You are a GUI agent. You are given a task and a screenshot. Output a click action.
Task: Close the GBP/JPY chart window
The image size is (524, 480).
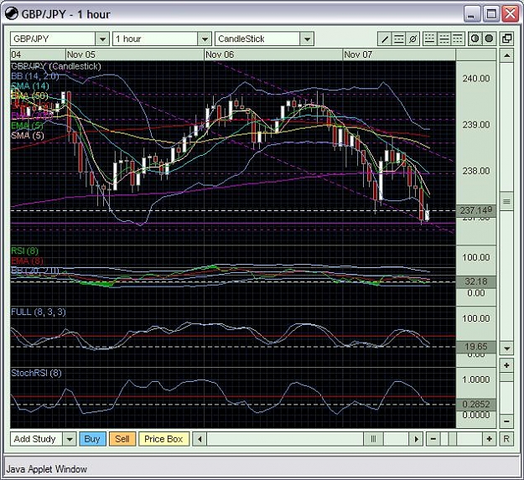click(x=511, y=14)
